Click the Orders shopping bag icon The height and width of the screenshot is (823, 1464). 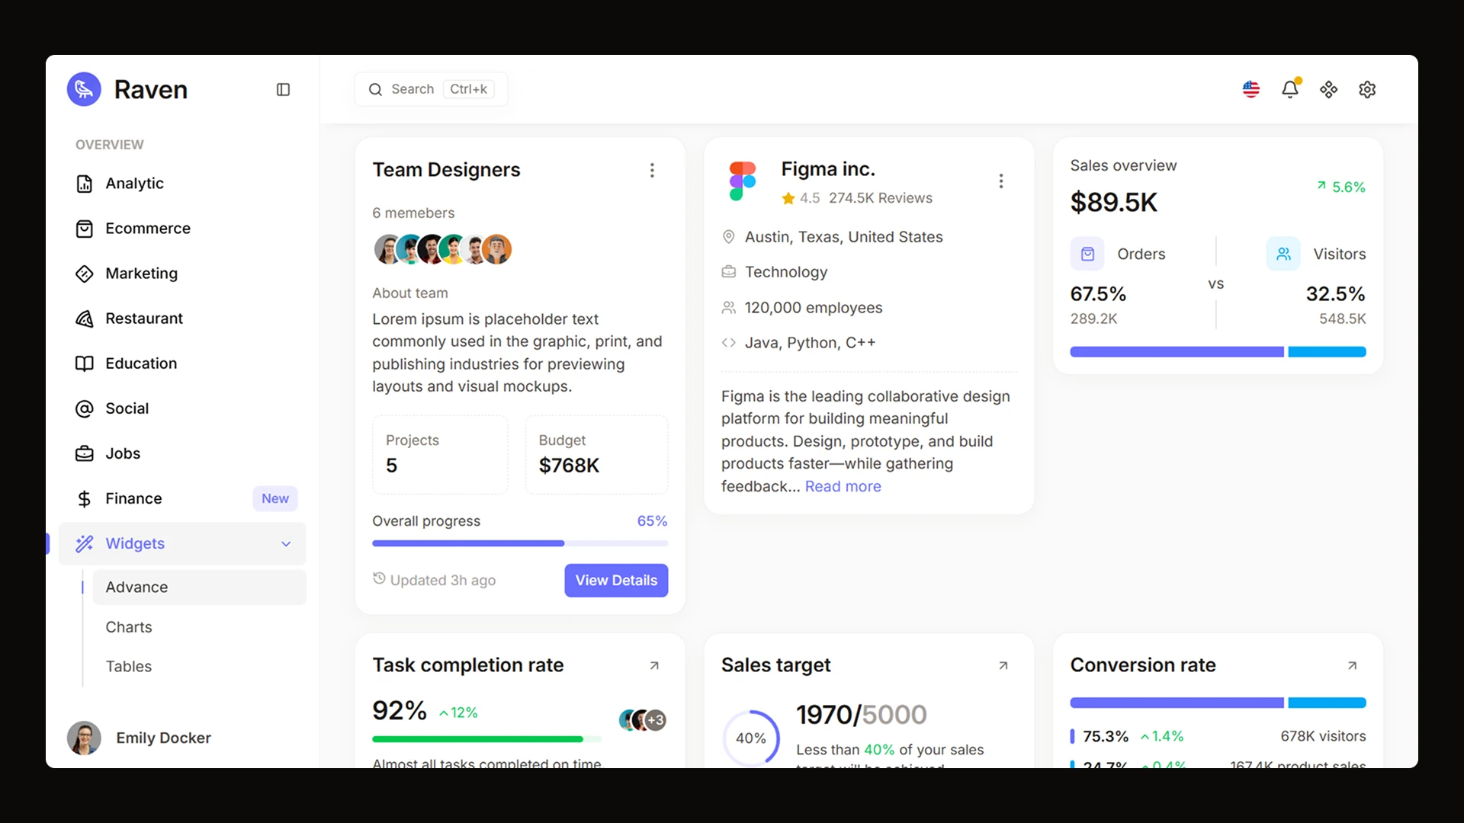(1087, 254)
